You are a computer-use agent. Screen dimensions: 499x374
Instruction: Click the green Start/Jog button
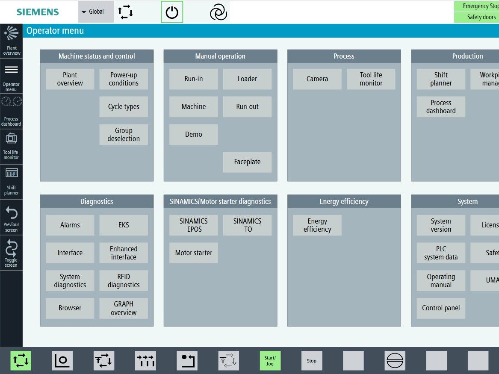[270, 361]
